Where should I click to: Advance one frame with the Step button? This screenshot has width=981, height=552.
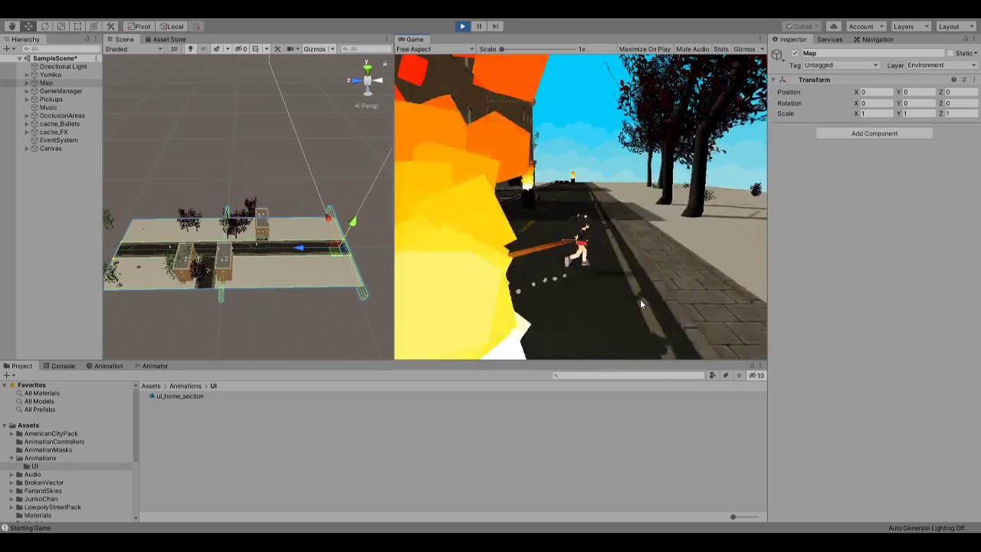coord(495,26)
